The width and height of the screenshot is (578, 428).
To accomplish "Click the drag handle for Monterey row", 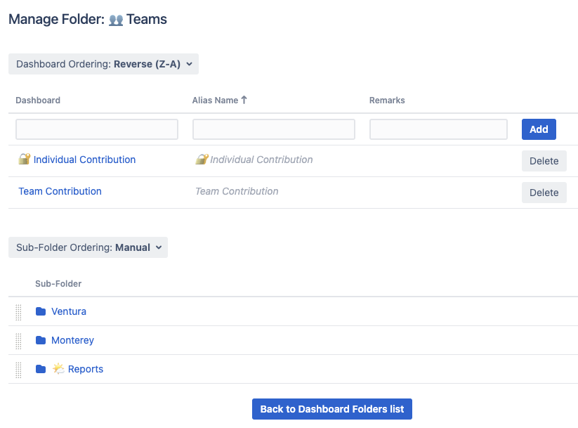I will (18, 341).
